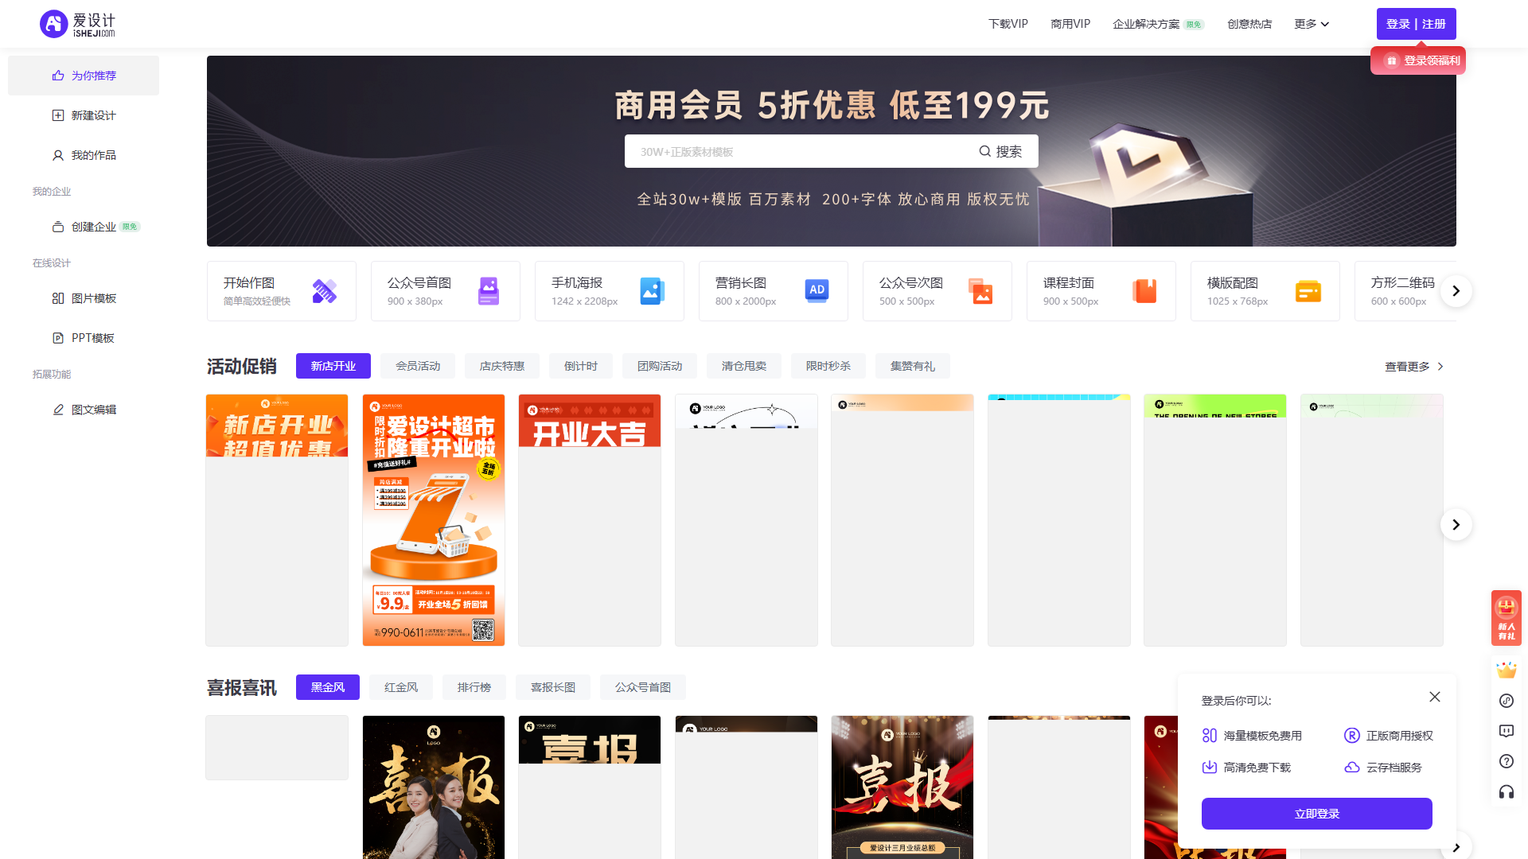Select the 清仓甩卖 tab
This screenshot has width=1528, height=859.
coord(744,366)
